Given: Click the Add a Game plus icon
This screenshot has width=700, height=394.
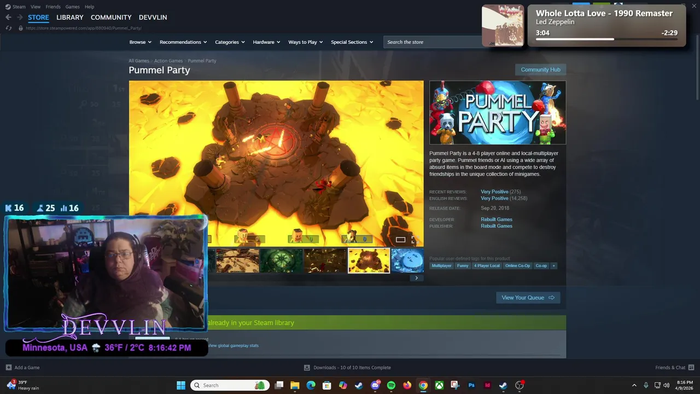Looking at the screenshot, I should [8, 367].
